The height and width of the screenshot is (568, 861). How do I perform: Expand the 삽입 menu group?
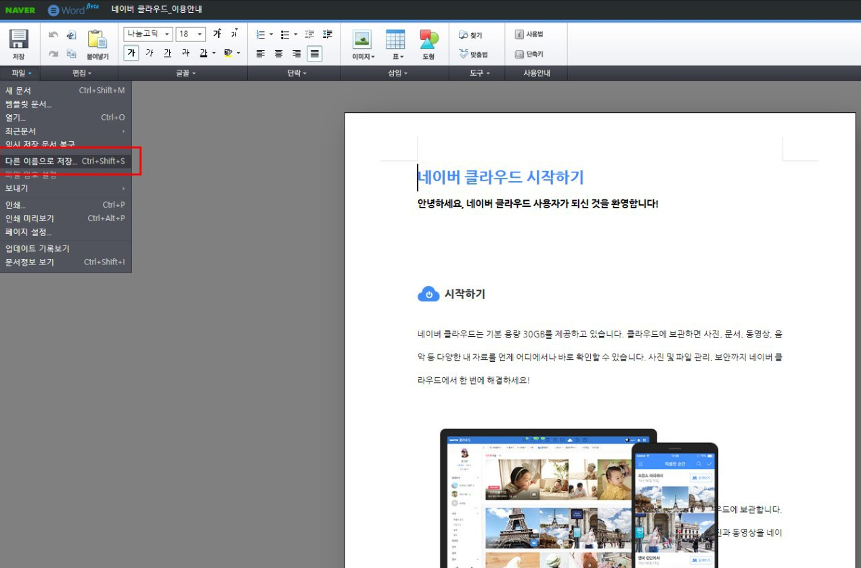click(397, 73)
